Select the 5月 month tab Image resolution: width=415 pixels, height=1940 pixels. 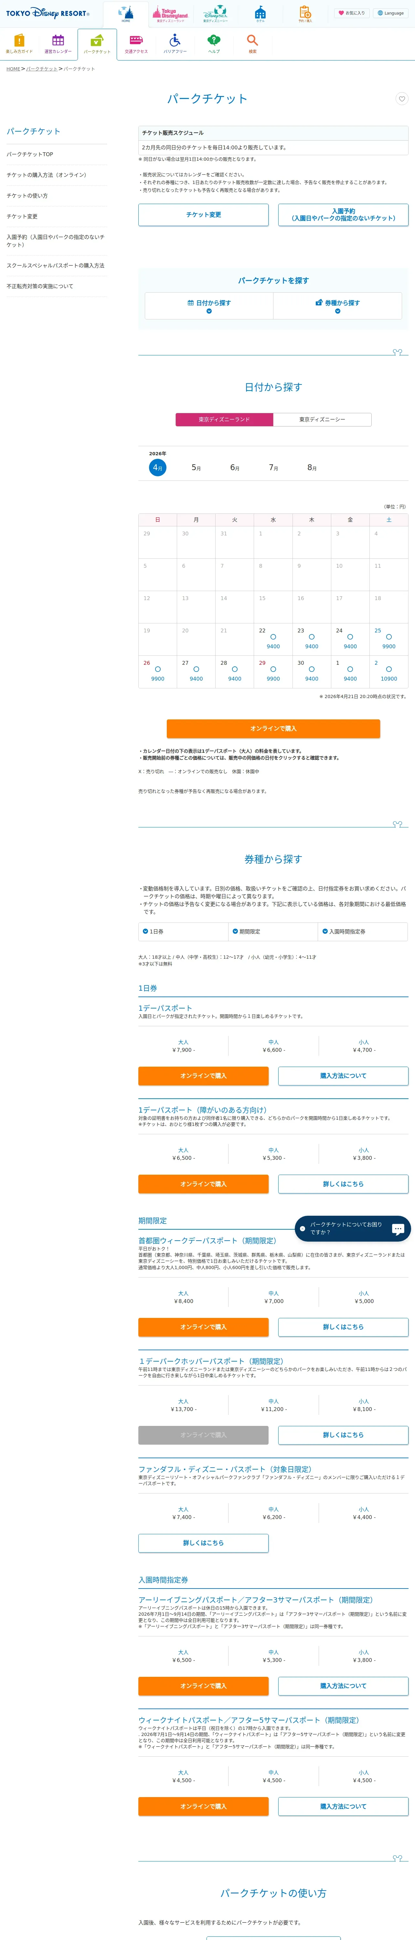196,468
